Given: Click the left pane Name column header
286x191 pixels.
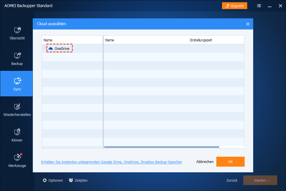Looking at the screenshot, I should pyautogui.click(x=72, y=40).
